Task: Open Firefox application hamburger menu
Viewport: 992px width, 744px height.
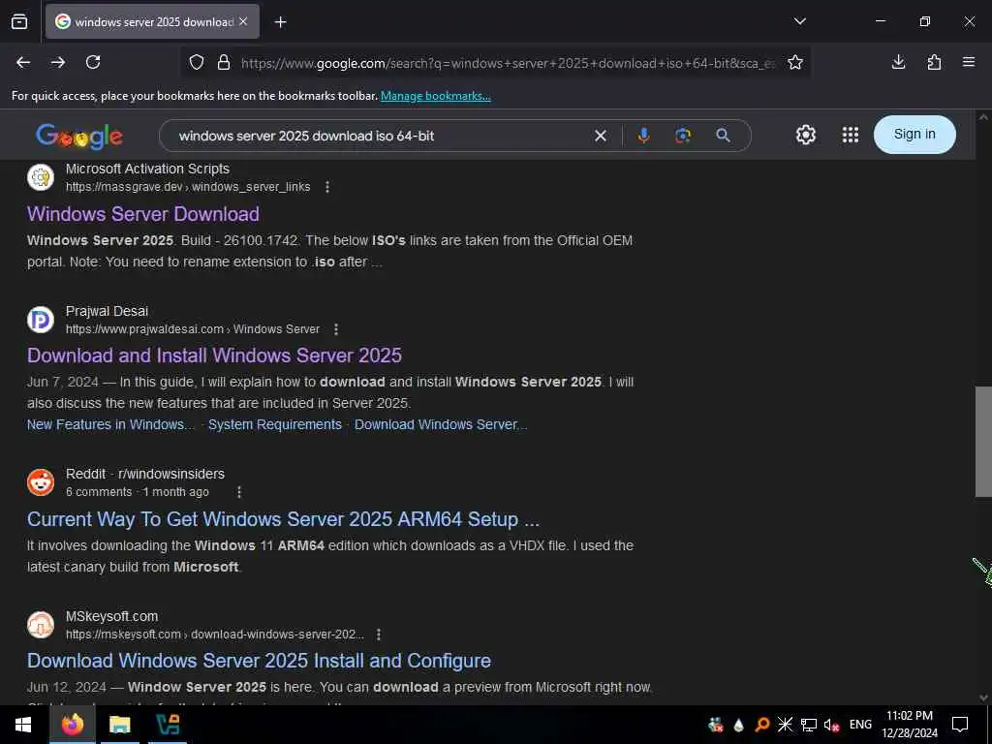Action: click(969, 62)
